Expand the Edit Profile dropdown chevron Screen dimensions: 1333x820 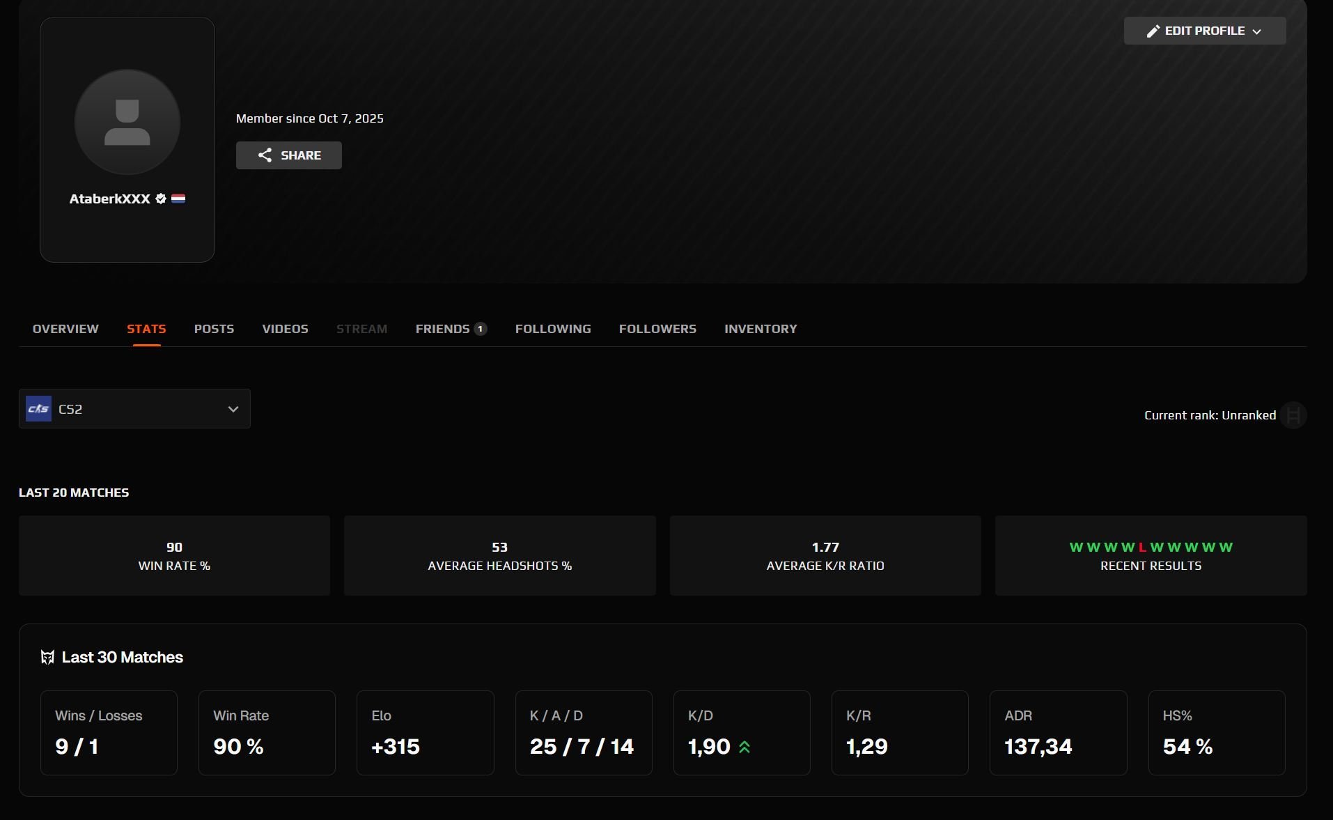(1257, 31)
